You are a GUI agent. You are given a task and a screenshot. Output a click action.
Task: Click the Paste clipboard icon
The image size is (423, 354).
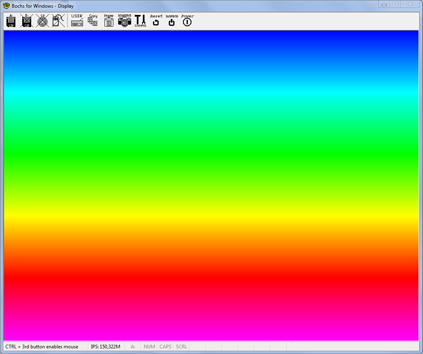[x=109, y=21]
